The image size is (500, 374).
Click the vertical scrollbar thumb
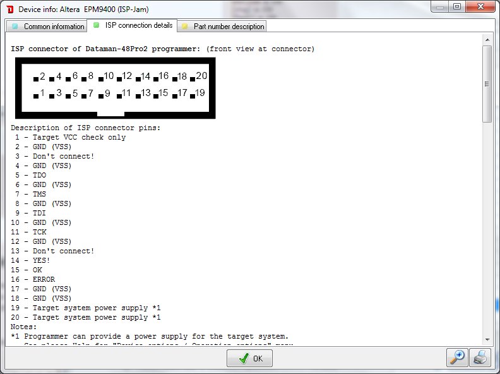coord(487,83)
